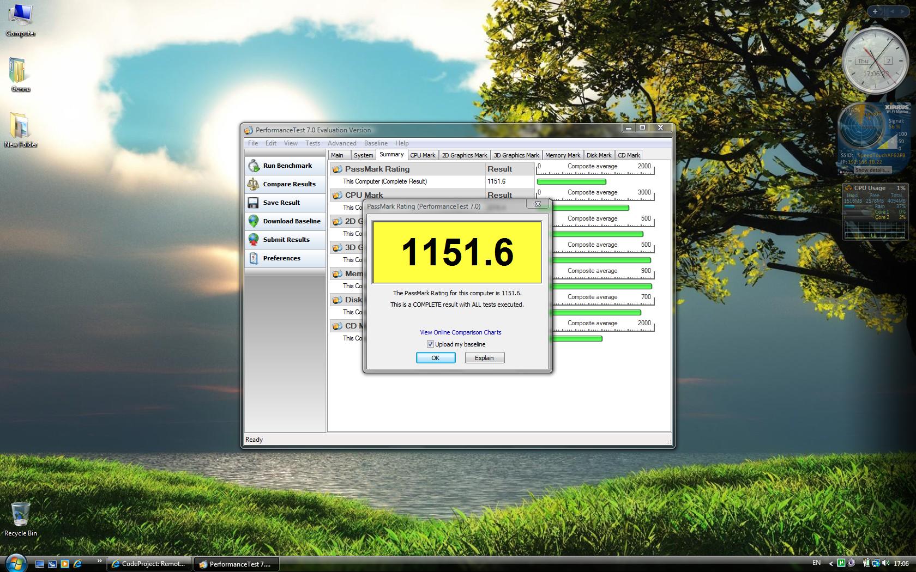Click the CD Mark green result bar

click(577, 338)
